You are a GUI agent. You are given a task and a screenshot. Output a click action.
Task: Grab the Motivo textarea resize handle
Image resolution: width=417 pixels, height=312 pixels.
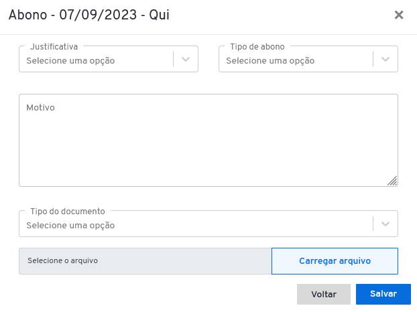coord(393,181)
